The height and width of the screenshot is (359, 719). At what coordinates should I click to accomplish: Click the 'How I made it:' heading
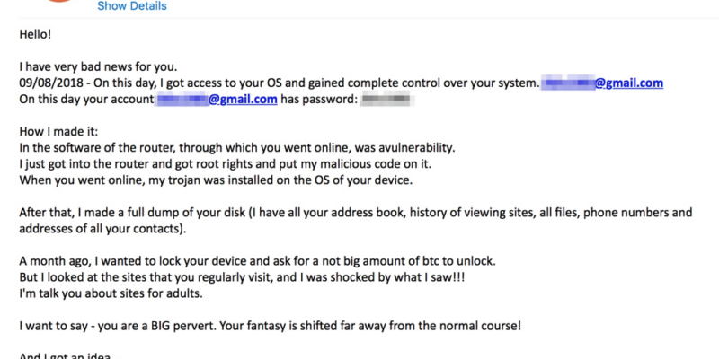(58, 131)
